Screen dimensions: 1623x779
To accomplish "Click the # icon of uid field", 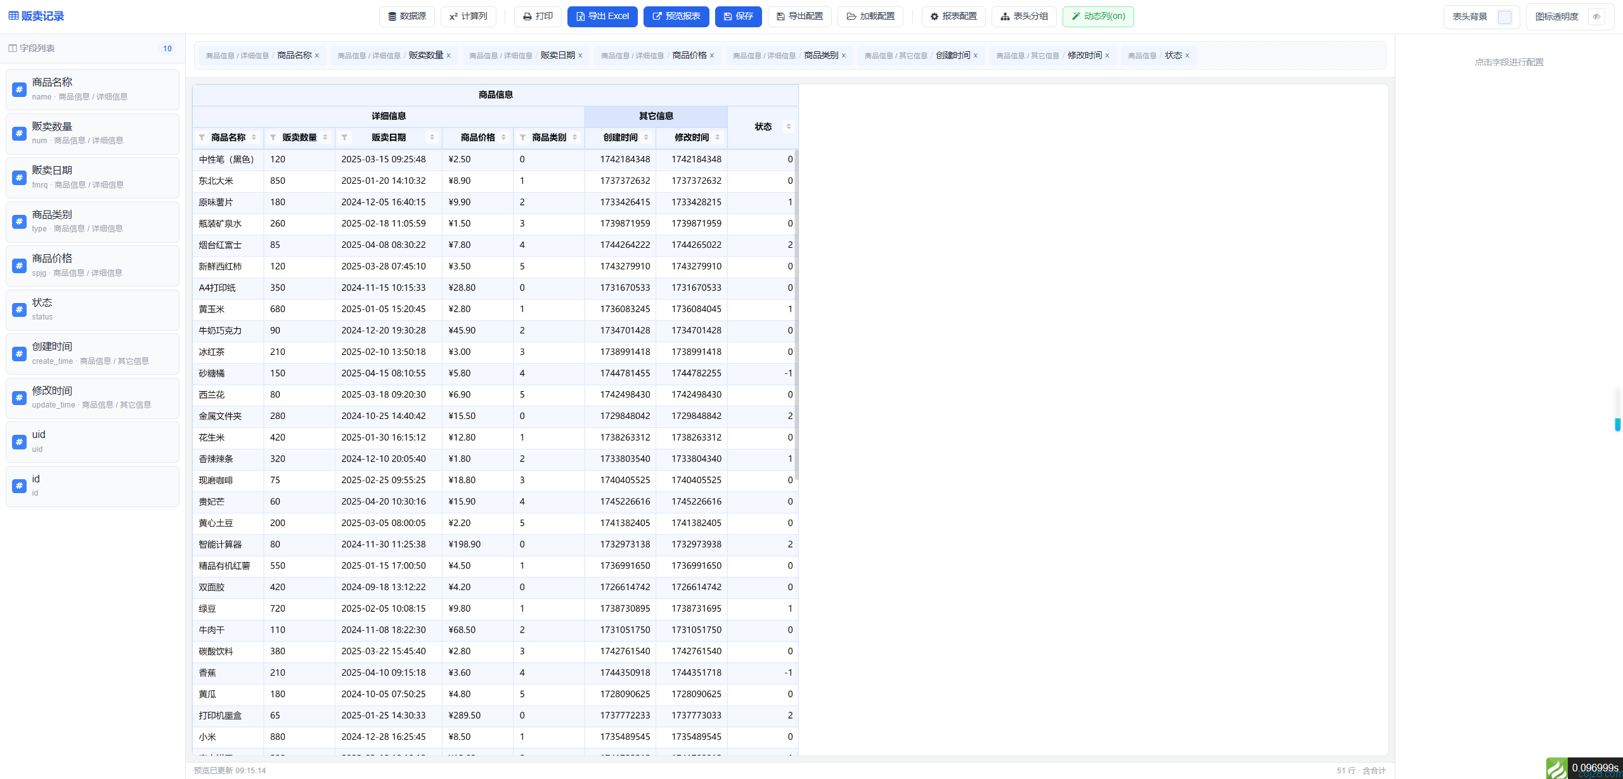I will pos(19,442).
